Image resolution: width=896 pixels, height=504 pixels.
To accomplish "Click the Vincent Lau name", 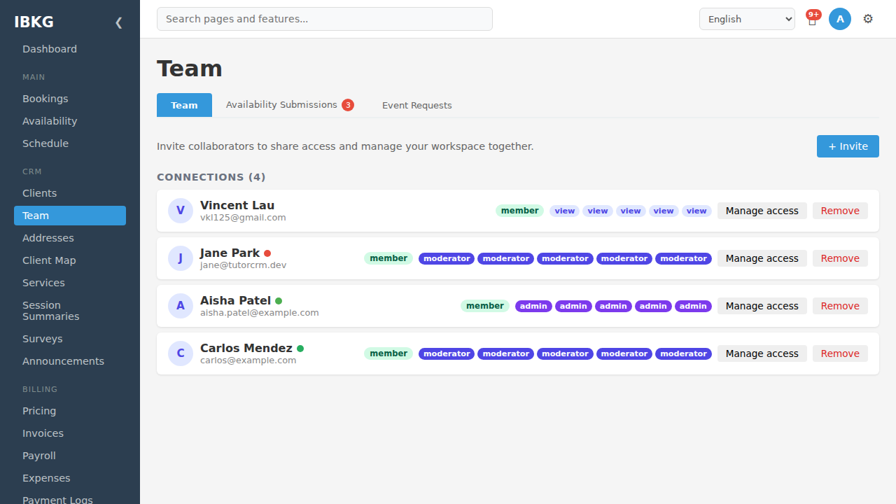I will (237, 205).
